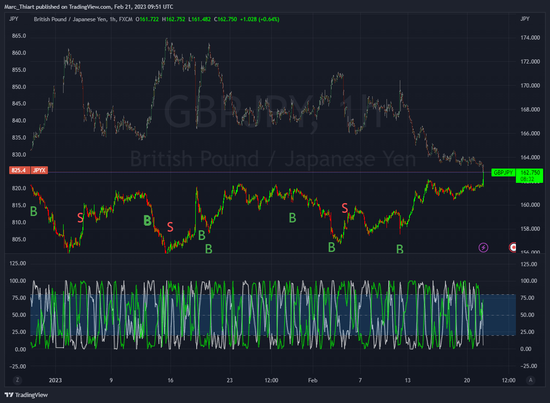Click the circled Z timezone icon
Screen dimensions: 550x403
(x=17, y=380)
